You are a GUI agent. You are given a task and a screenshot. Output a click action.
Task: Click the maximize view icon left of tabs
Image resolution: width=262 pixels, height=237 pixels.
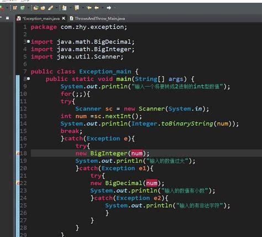point(7,18)
